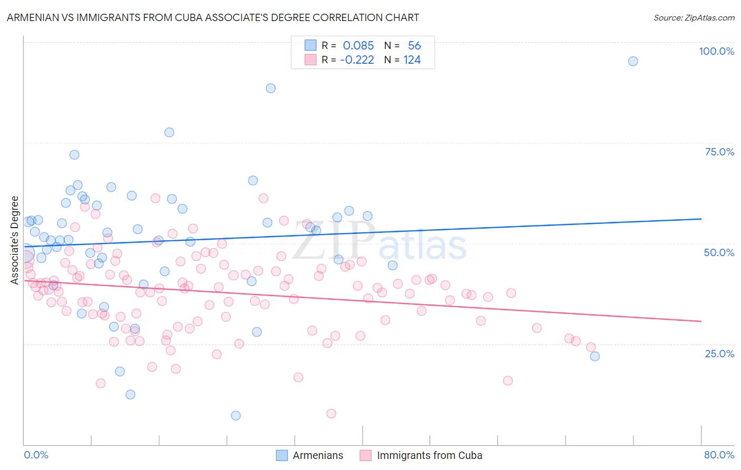Select the Immigrants from Cuba legend label
Viewport: 741px width, 470px height.
pyautogui.click(x=430, y=455)
